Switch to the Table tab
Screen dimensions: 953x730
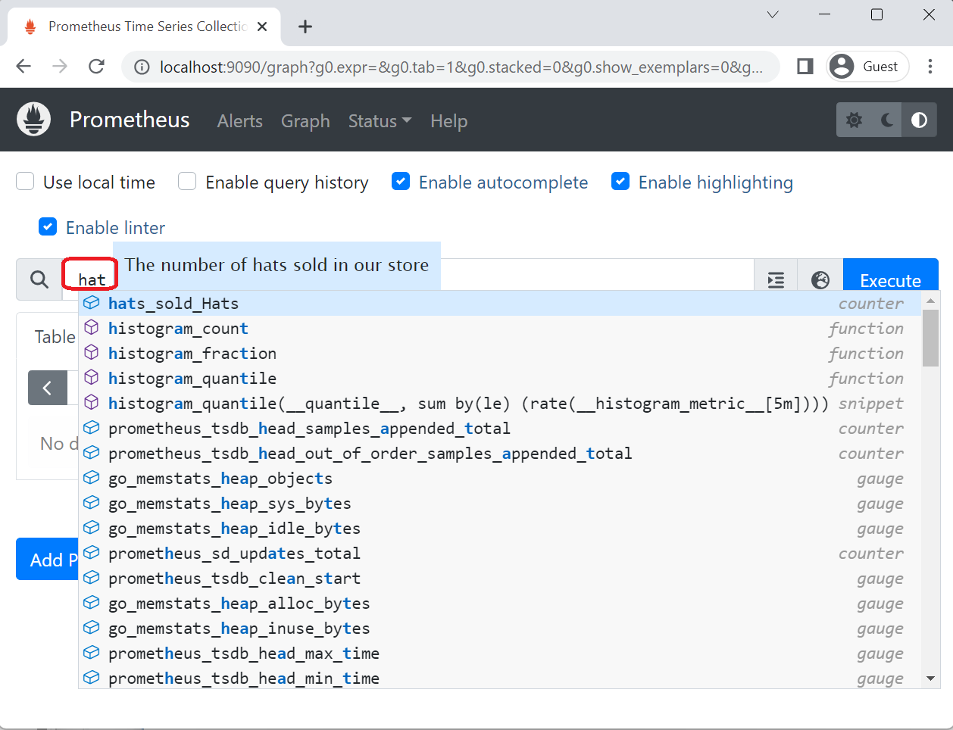point(55,337)
